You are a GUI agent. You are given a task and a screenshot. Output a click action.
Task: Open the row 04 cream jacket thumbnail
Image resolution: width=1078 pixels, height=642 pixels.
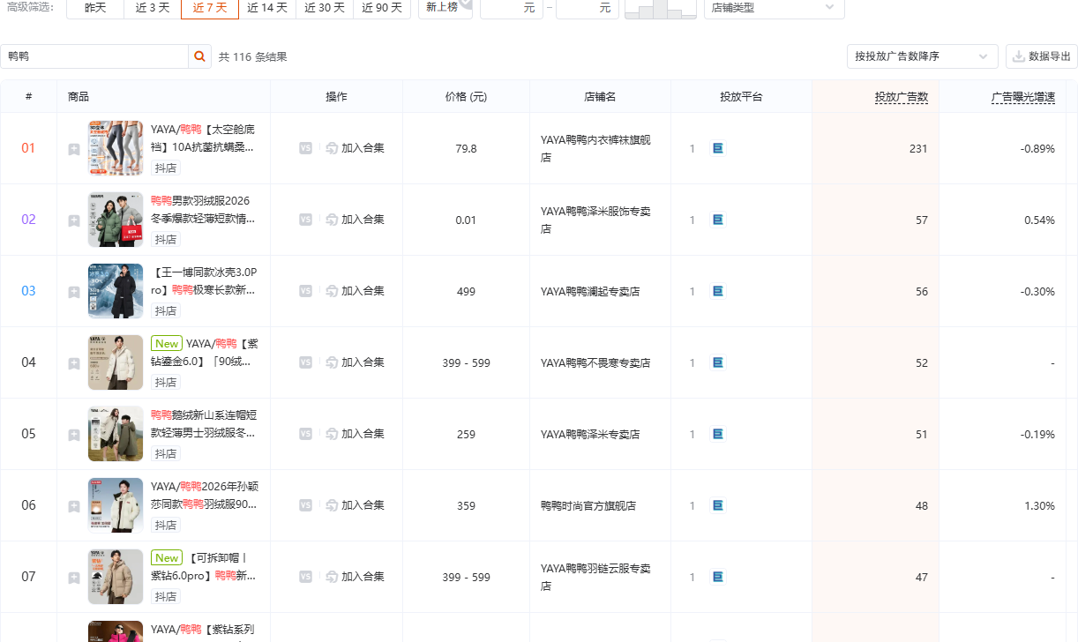point(116,362)
